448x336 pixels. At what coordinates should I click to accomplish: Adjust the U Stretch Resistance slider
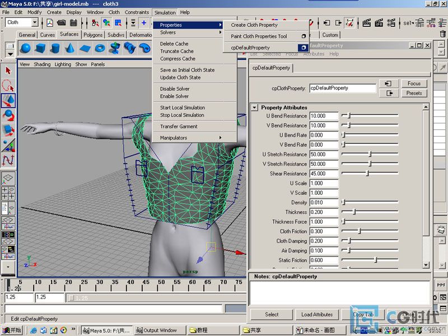click(370, 155)
